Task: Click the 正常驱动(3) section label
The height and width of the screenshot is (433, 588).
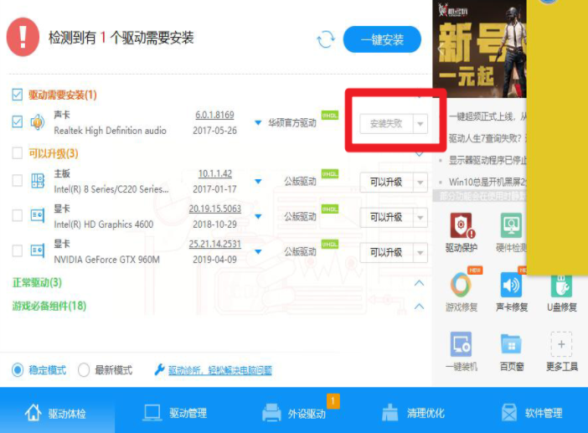Action: [x=37, y=283]
